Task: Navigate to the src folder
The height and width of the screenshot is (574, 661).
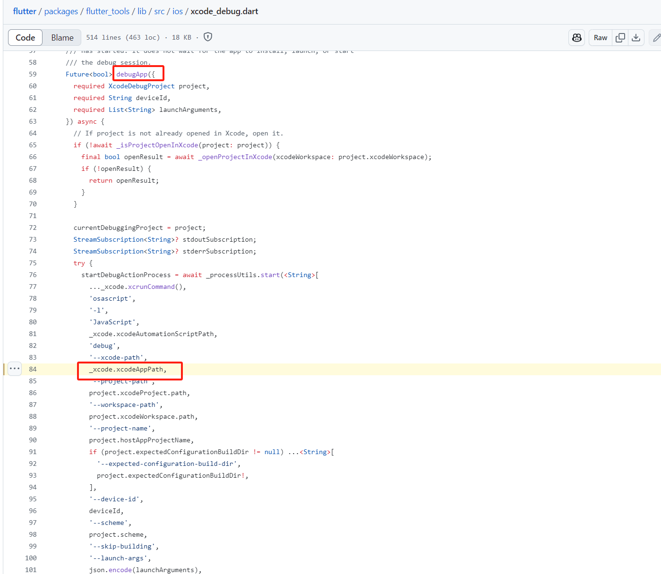Action: pos(159,11)
